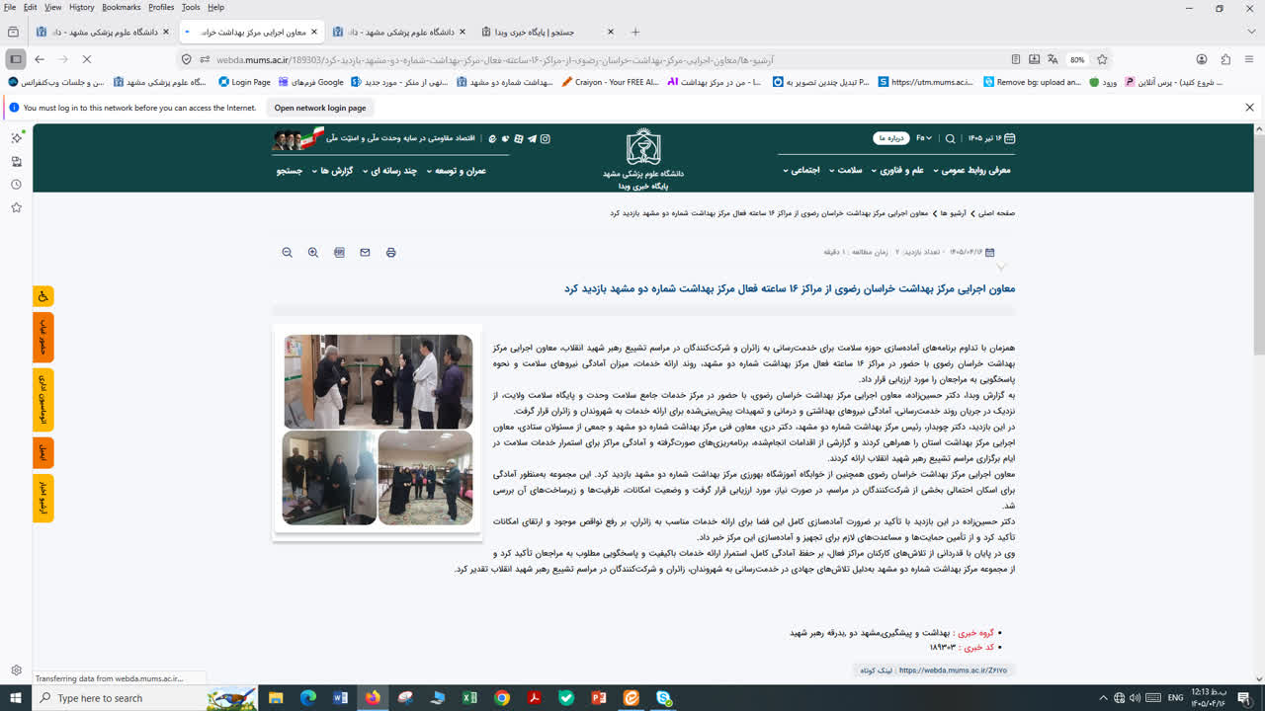
Task: Click the page vertical scrollbar thumb
Action: click(x=1259, y=244)
